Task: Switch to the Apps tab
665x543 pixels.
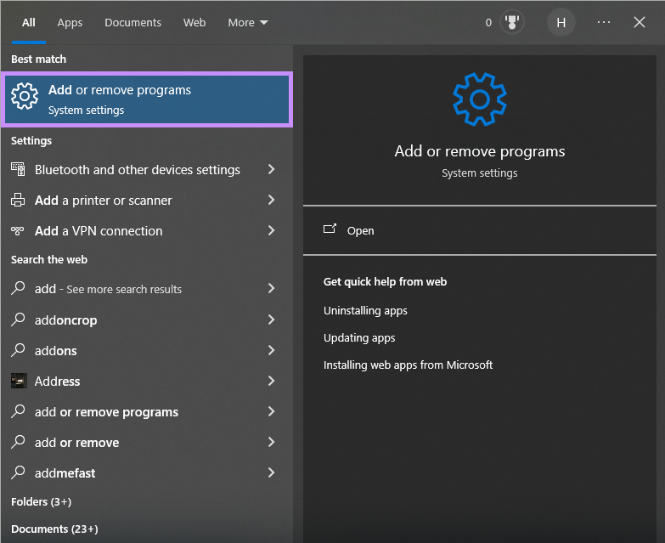Action: pos(70,22)
